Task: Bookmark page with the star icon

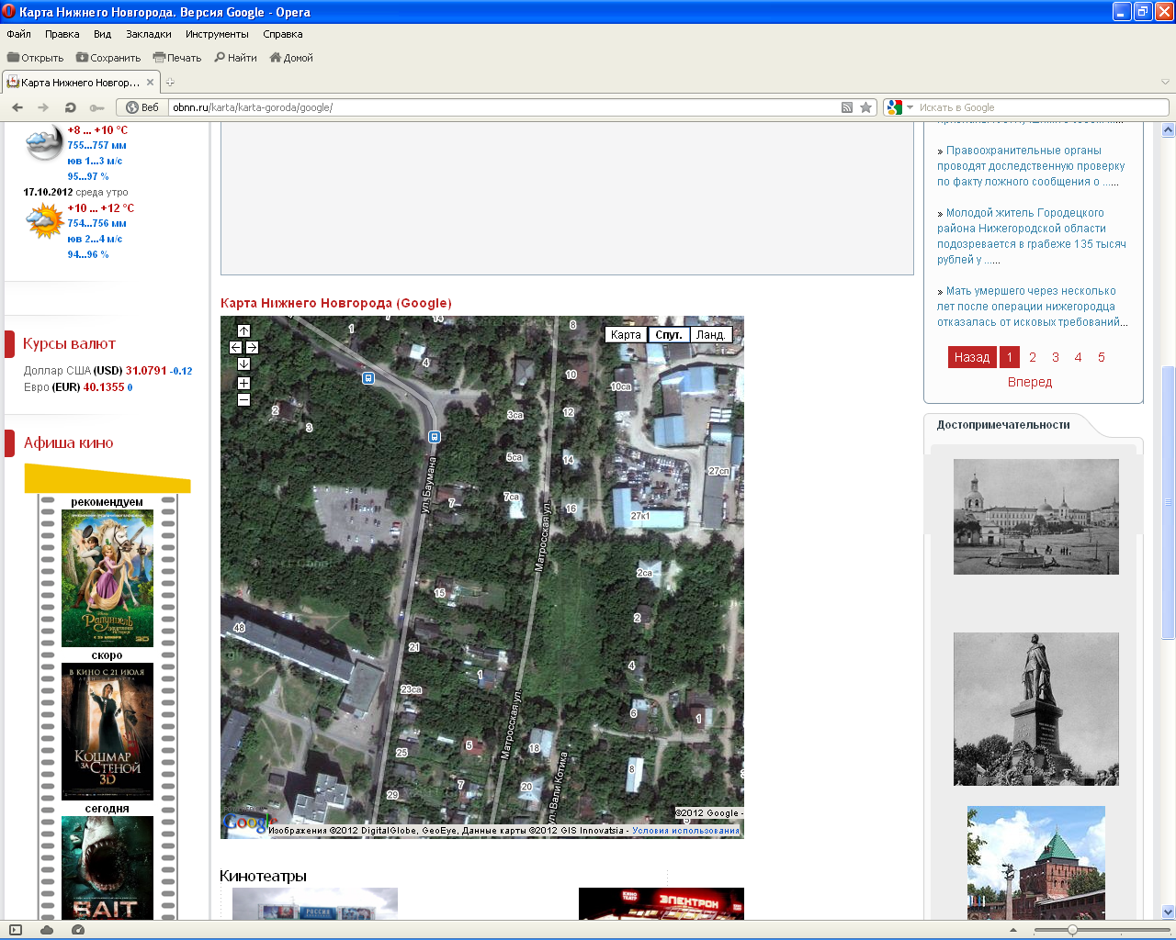Action: 865,107
